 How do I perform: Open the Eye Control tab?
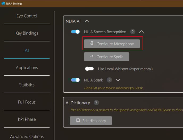pyautogui.click(x=27, y=16)
